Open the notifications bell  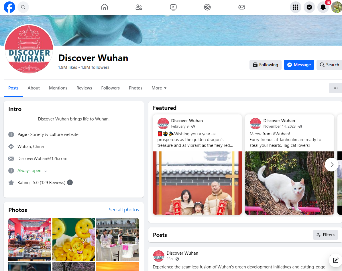point(323,7)
